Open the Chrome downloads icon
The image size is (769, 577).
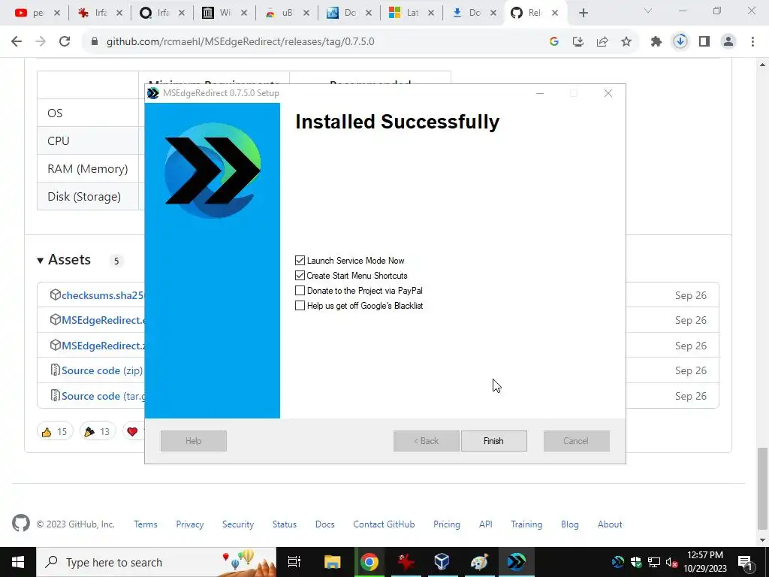(x=680, y=42)
